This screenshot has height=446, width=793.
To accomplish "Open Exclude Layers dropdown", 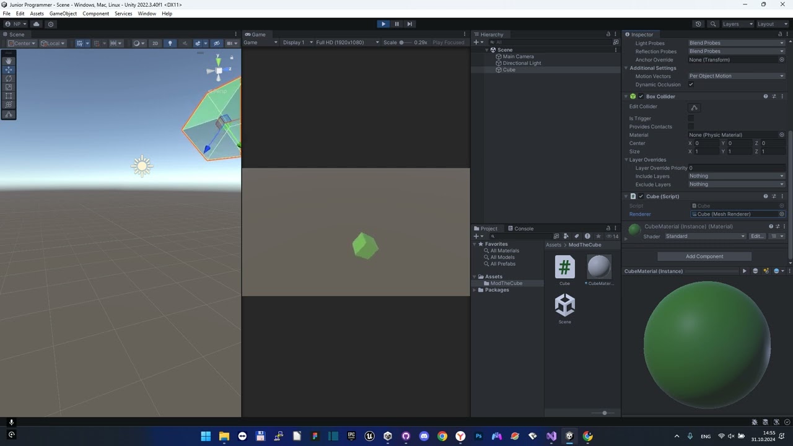I will pyautogui.click(x=737, y=184).
